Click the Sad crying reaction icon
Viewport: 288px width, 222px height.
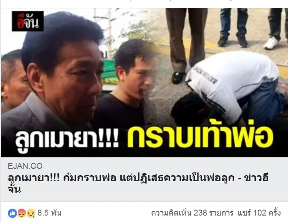coord(31,213)
